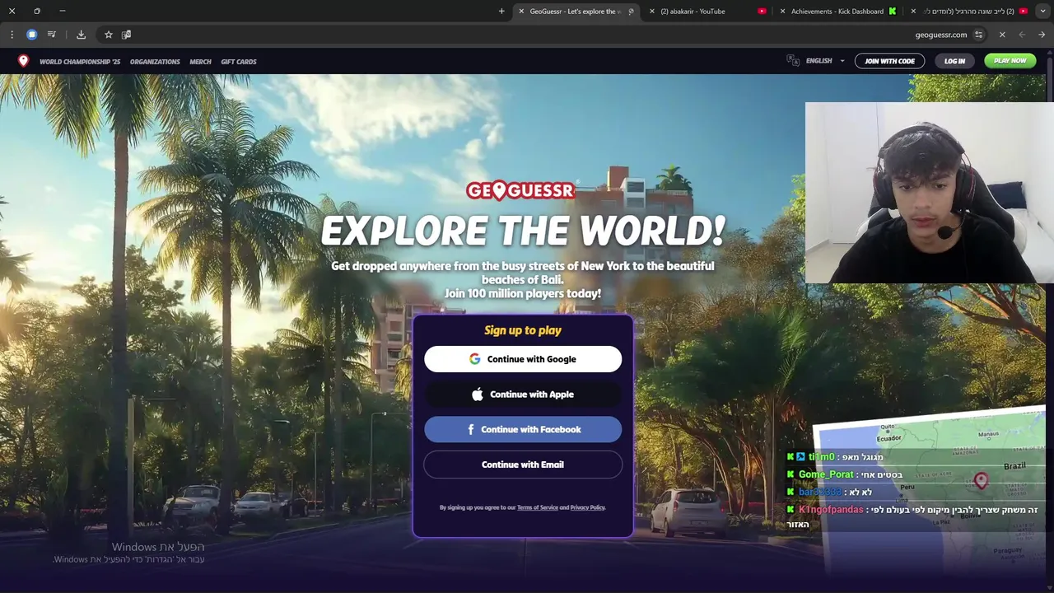Click the Join With Code button

pyautogui.click(x=889, y=61)
